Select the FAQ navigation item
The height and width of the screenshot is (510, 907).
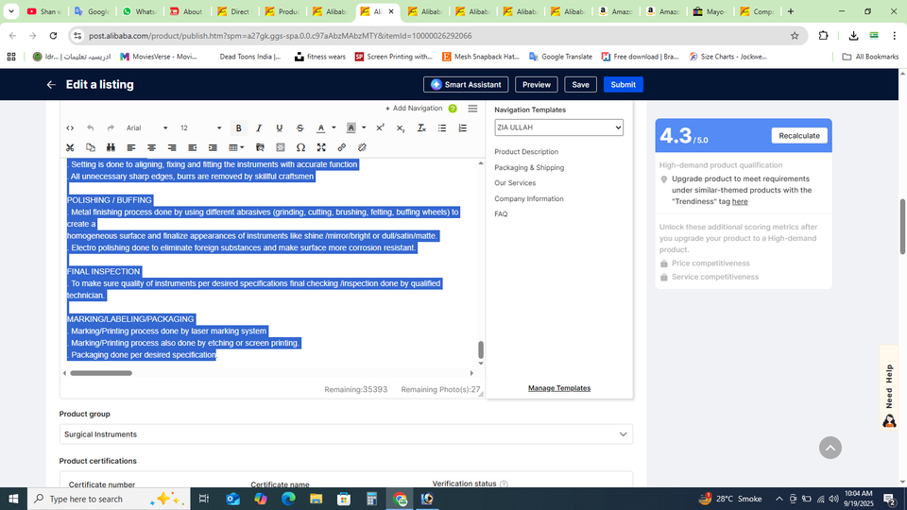point(501,214)
